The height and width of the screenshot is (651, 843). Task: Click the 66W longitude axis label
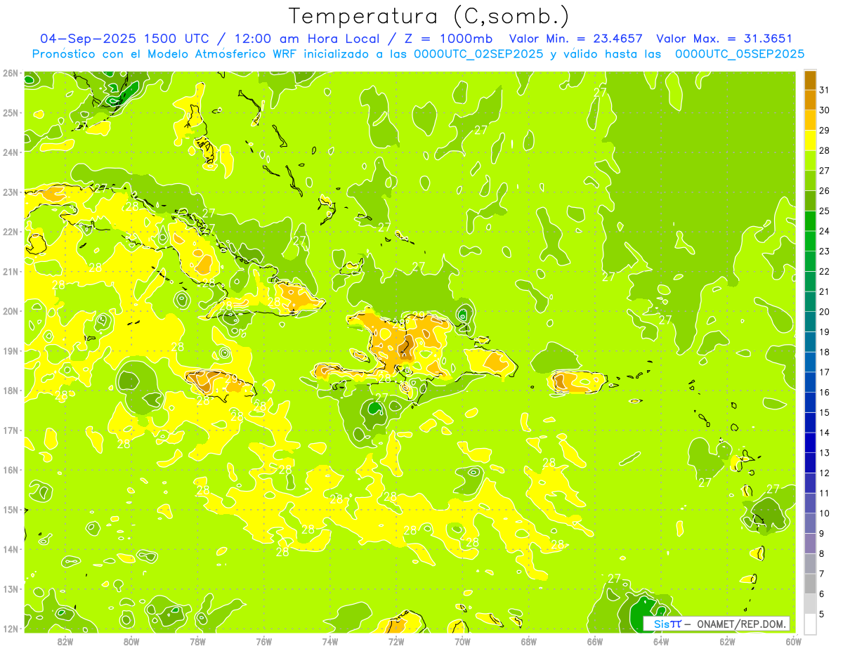point(595,641)
